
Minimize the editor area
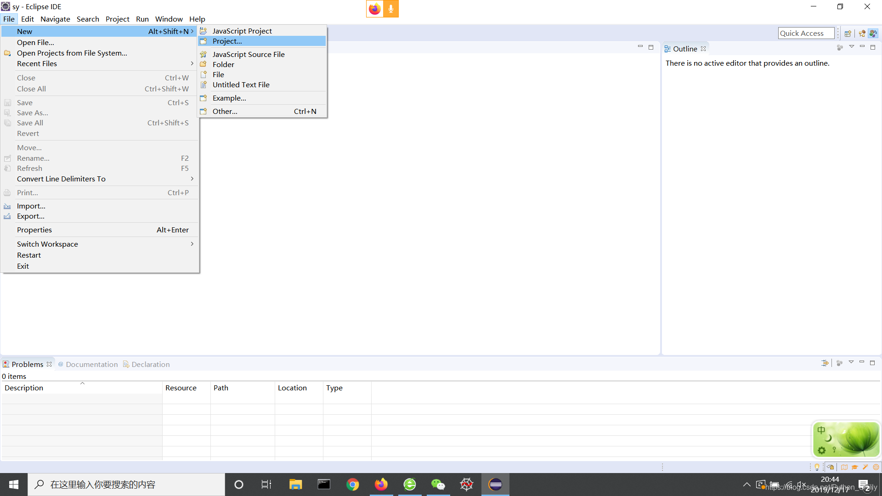[x=640, y=47]
